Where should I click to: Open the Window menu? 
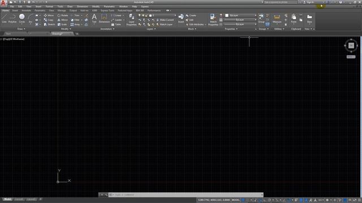123,6
